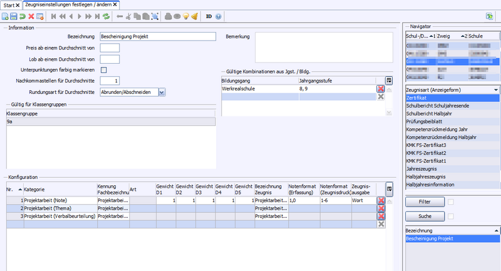Tick the checkbox beside the Suche button
501x271 pixels.
pos(450,216)
